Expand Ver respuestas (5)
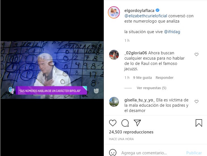Image resolution: width=207 pixels, height=156 pixels. (x=151, y=88)
